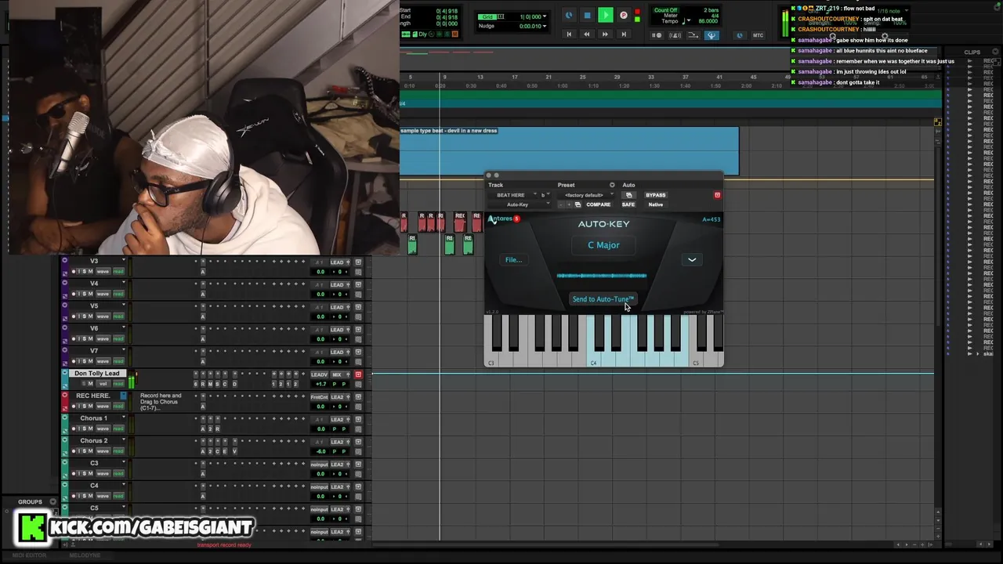
Task: Open the Auto-Key plug-in selector dropdown
Action: [520, 204]
